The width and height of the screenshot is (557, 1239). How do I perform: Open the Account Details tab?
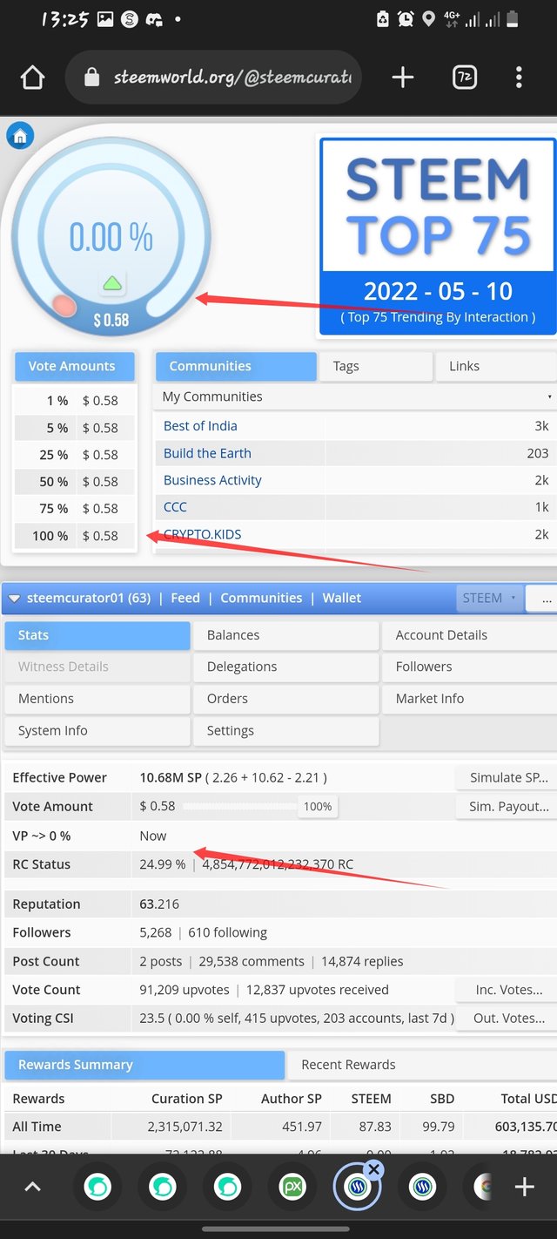470,635
